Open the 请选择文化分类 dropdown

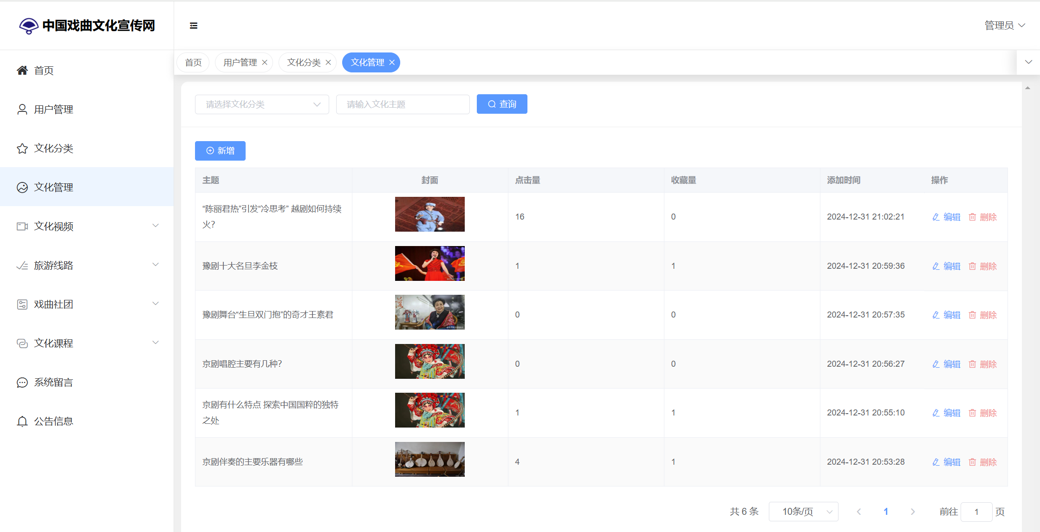tap(262, 104)
